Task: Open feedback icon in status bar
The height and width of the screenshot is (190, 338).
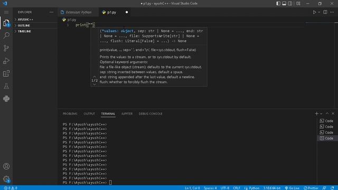Action: click(x=324, y=188)
